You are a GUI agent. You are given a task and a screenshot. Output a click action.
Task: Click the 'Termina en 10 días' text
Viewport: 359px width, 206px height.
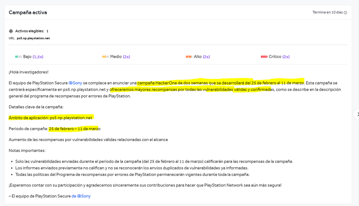[328, 13]
